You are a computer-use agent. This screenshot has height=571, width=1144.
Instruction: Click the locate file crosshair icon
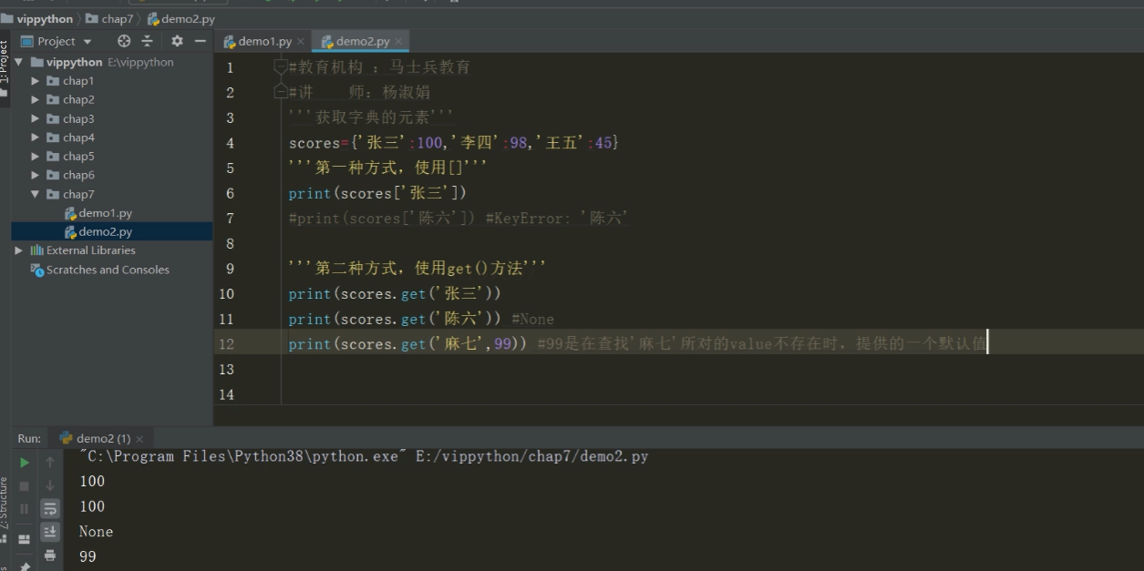point(124,41)
